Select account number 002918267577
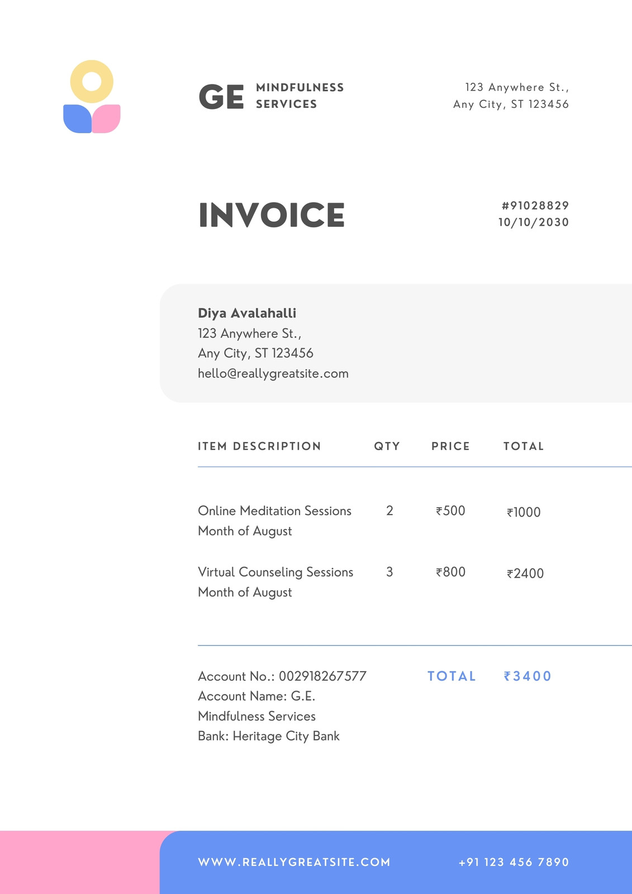This screenshot has height=894, width=632. pos(322,676)
